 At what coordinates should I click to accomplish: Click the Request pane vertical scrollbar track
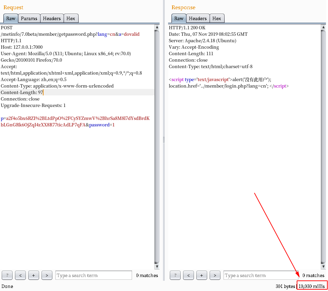157,147
